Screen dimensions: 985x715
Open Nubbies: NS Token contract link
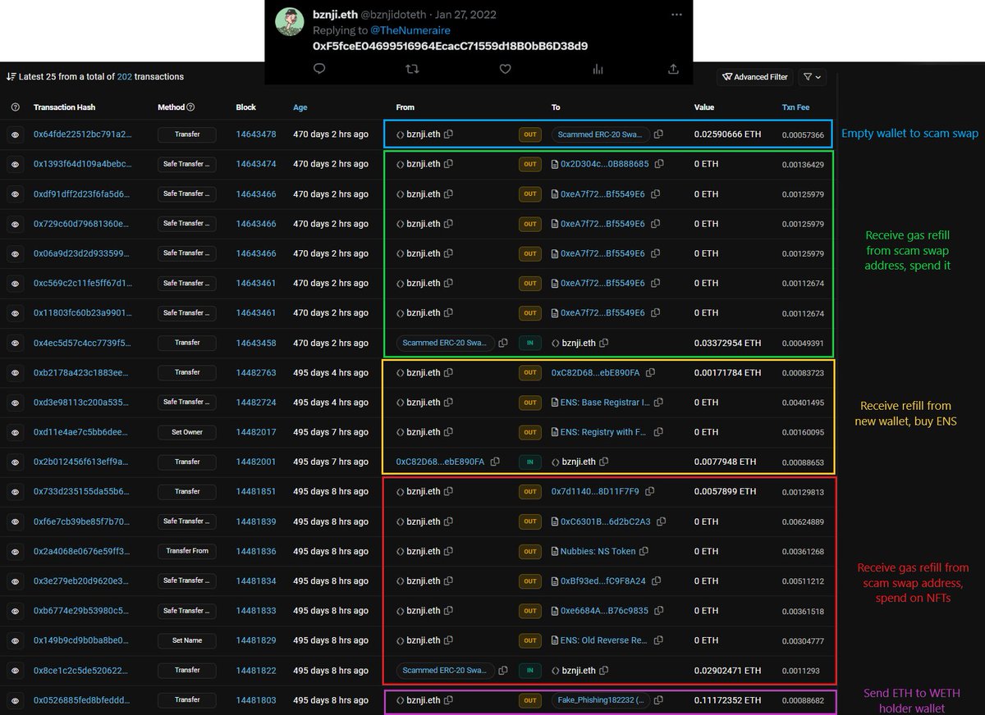tap(598, 551)
